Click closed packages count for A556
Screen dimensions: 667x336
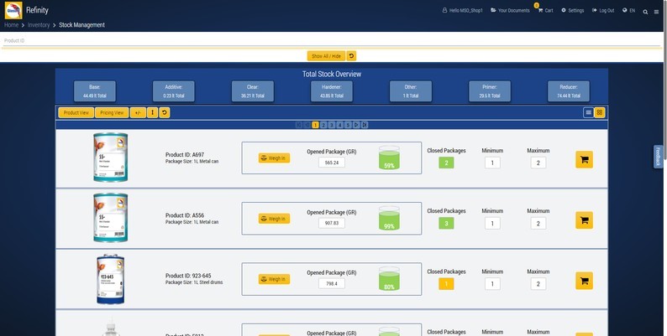click(446, 223)
